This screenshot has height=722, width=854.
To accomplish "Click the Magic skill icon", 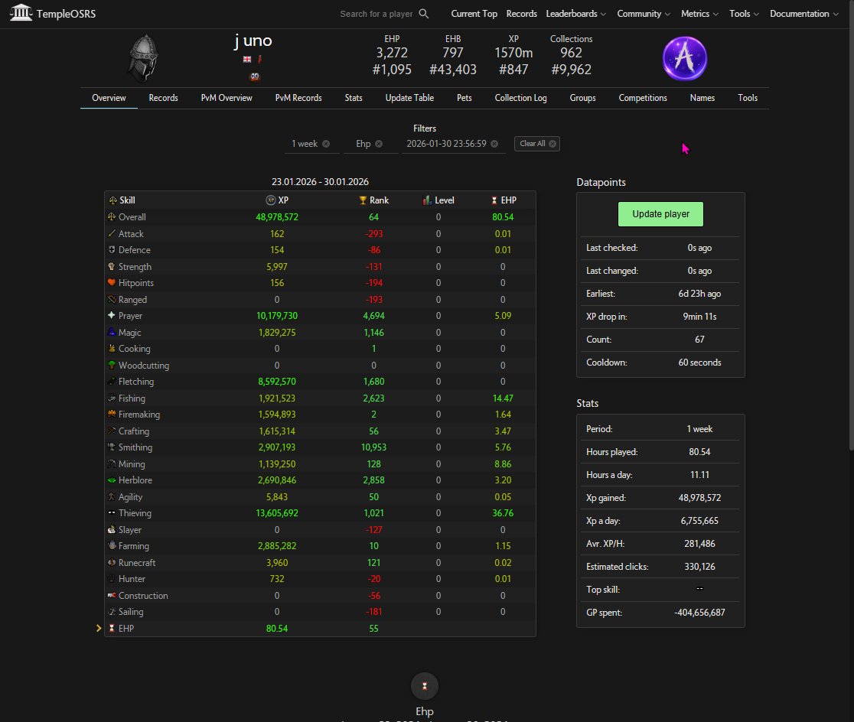I will 112,332.
